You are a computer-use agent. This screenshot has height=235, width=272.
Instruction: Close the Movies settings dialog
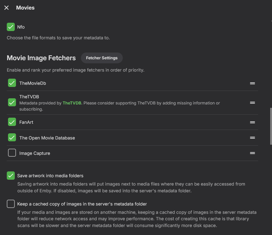coord(6,8)
